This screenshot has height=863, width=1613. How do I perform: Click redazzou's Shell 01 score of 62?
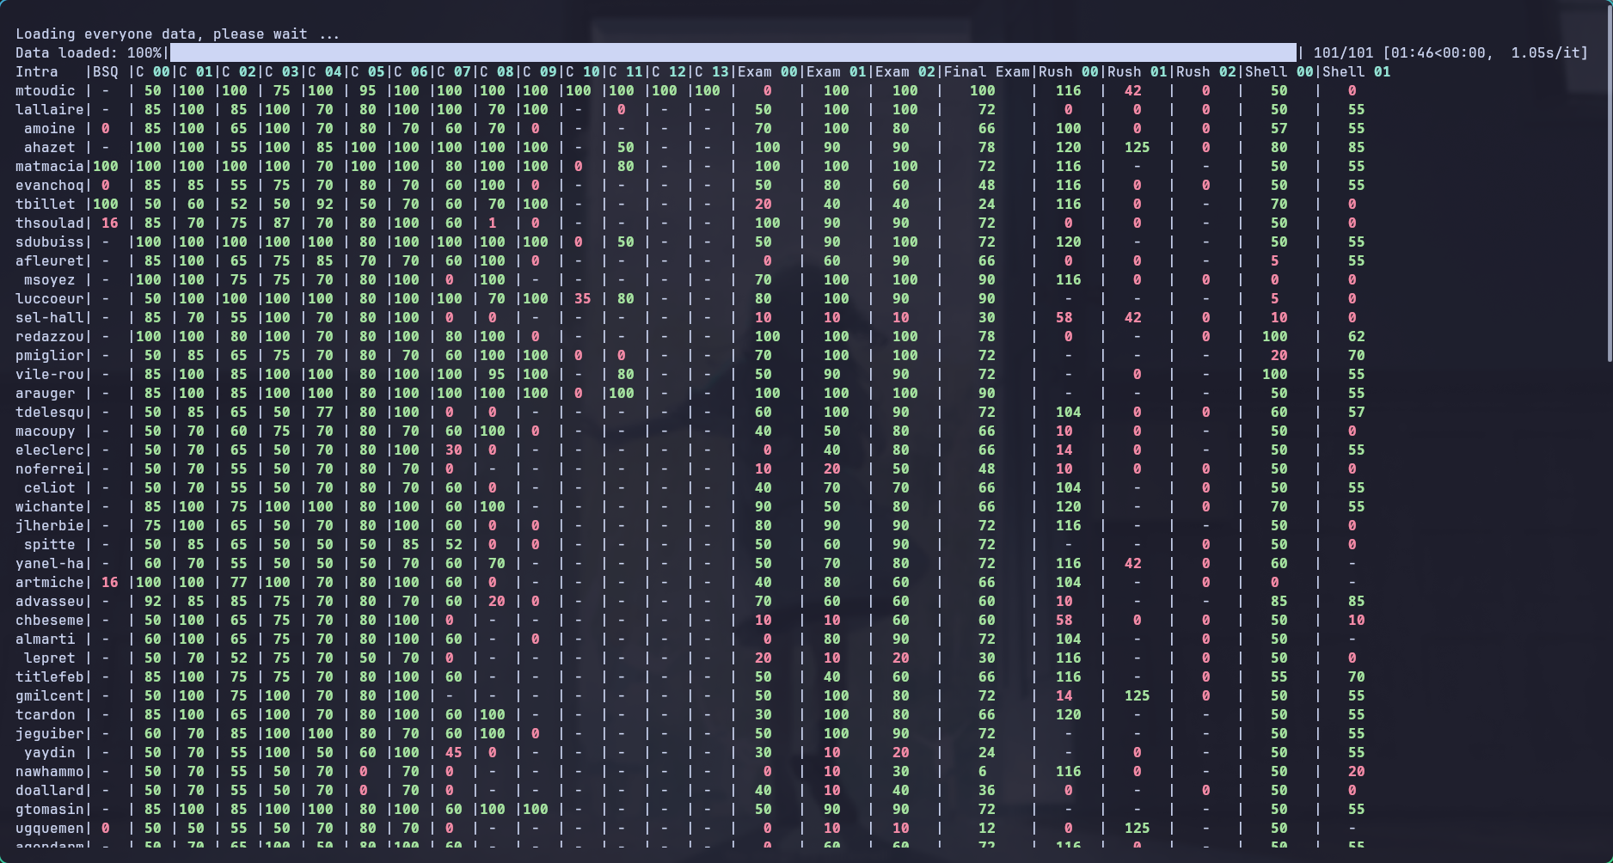pyautogui.click(x=1357, y=336)
